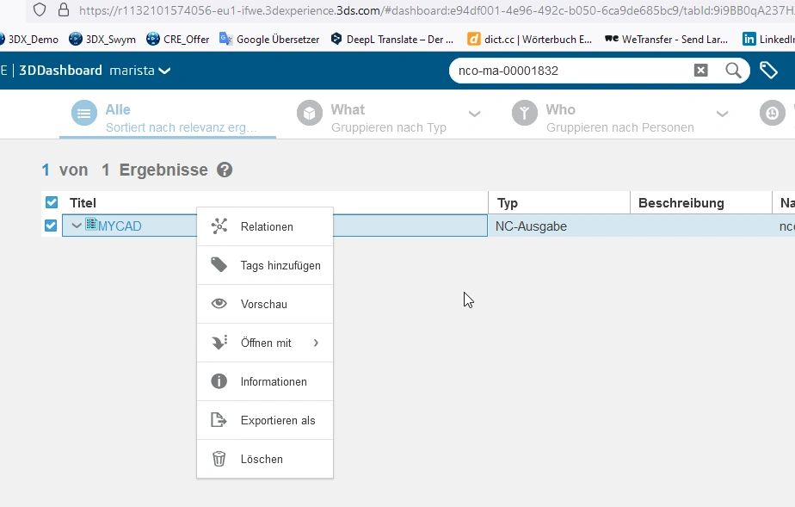Collapse the MYCAD row chevron

click(77, 226)
